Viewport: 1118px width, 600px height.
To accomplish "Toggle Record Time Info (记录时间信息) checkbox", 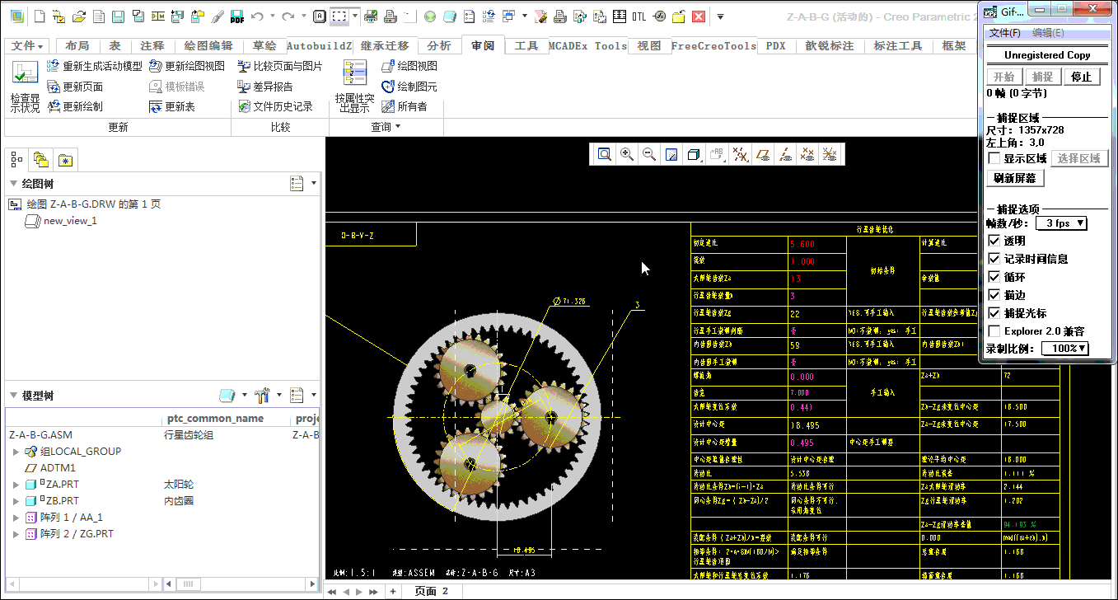I will 994,259.
